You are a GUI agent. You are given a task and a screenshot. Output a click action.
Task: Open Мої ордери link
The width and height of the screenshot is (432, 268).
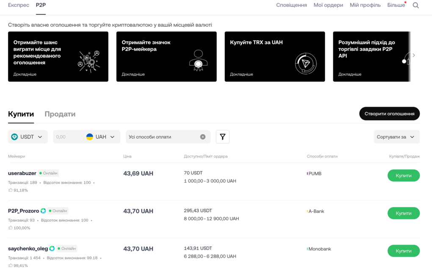[328, 5]
